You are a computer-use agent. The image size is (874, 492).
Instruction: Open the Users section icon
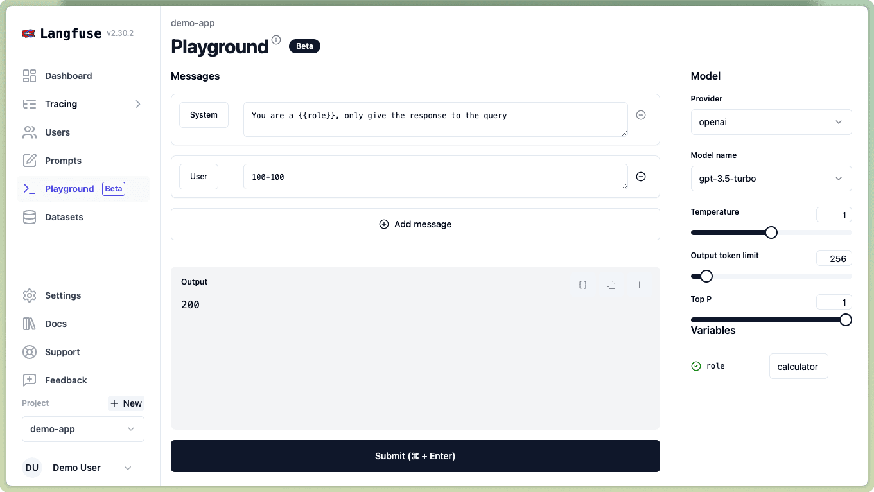30,132
